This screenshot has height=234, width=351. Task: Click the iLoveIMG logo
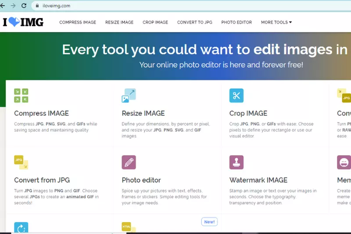click(x=23, y=22)
